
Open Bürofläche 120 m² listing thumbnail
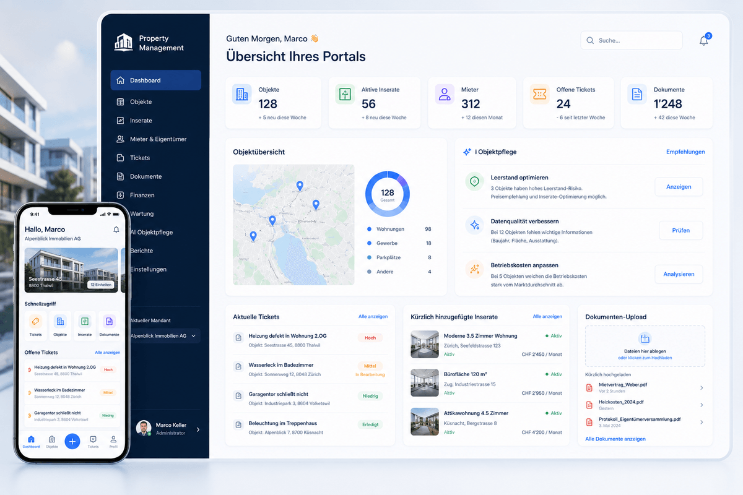point(425,383)
